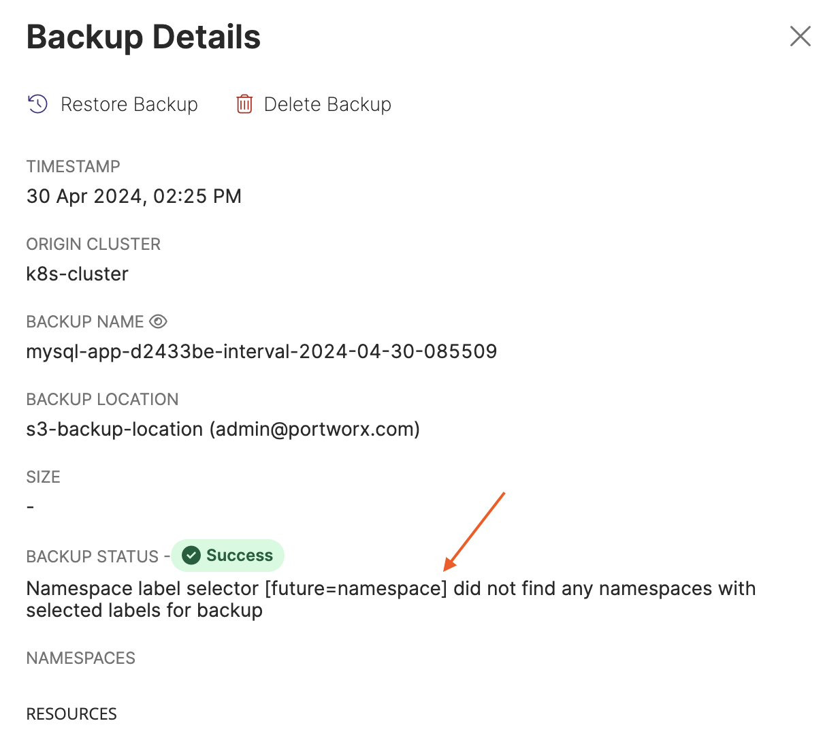Click the BACKUP NAME label text

(85, 321)
